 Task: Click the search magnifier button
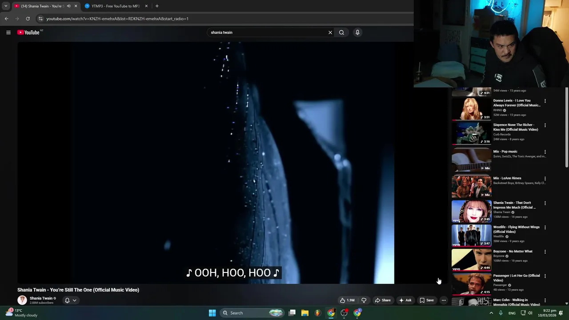(x=341, y=32)
